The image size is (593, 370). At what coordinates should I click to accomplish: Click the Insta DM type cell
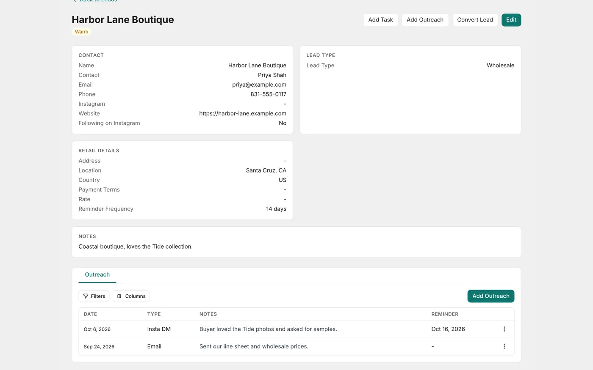tap(159, 329)
